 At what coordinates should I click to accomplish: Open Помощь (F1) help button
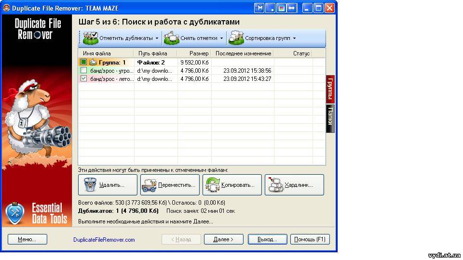[x=310, y=239]
